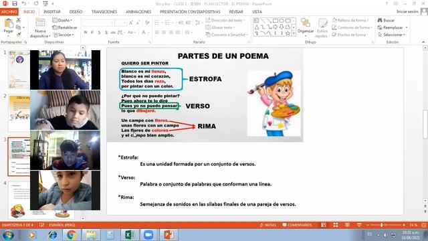Start slideshow from status bar icon
Image resolution: width=428 pixels, height=241 pixels.
coord(359,225)
